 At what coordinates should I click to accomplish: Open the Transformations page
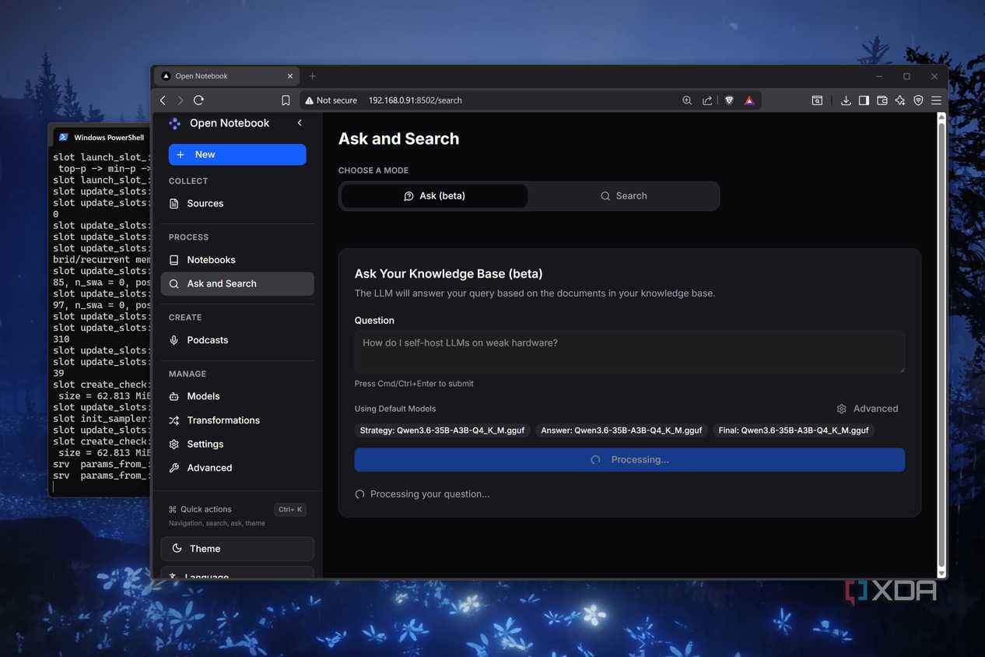237,420
